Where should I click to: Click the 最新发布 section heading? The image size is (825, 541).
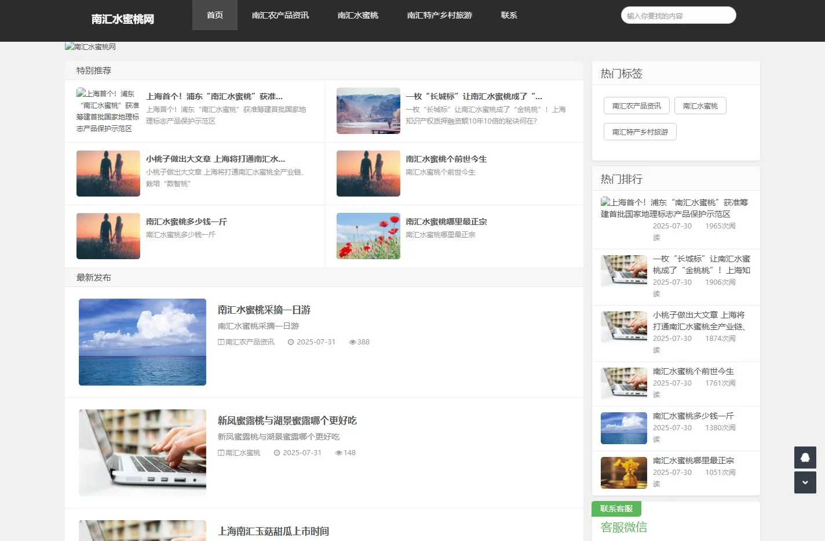(x=94, y=277)
